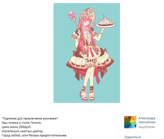Click the text Ищу платье в стиле Лолита
The width and height of the screenshot is (164, 139).
(21, 123)
